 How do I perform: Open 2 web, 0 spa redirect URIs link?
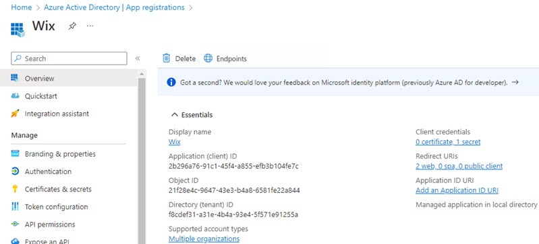[459, 166]
